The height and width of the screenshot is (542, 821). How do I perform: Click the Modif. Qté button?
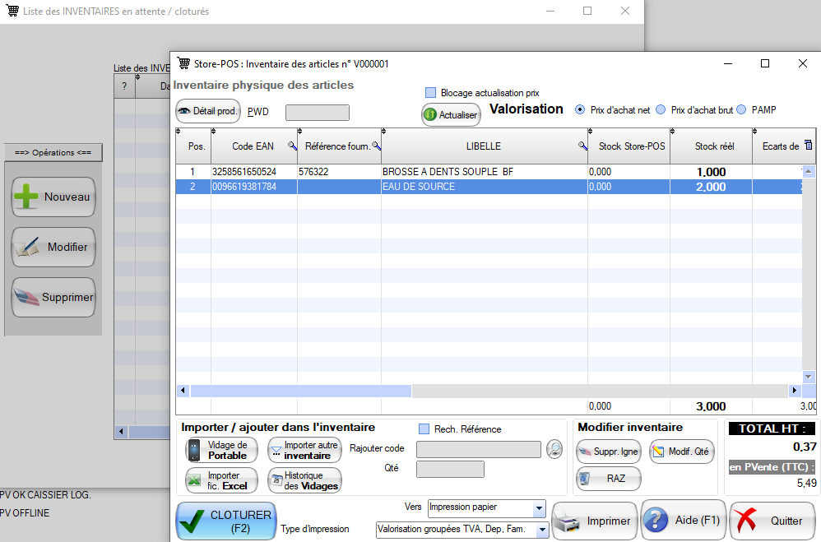(x=681, y=451)
